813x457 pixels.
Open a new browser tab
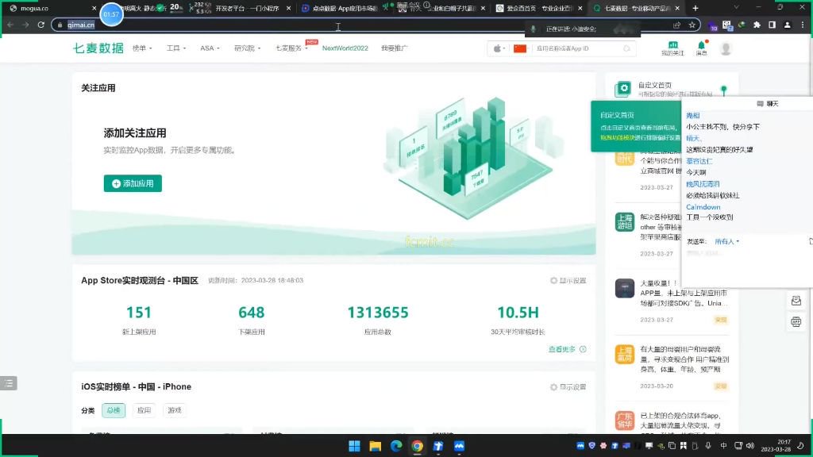(x=695, y=8)
